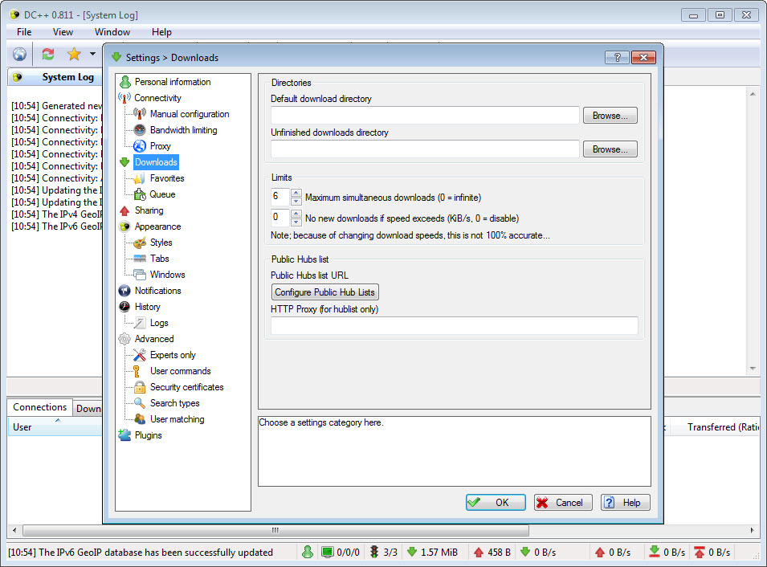Close the Settings dialog with red X
Viewport: 767px width, 567px height.
click(643, 57)
